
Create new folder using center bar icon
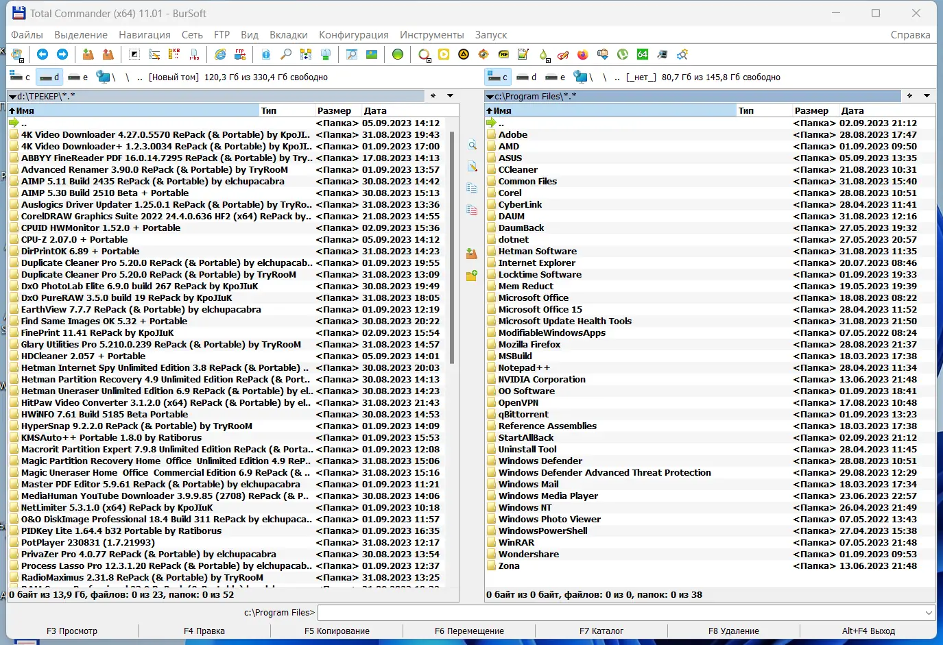coord(471,276)
